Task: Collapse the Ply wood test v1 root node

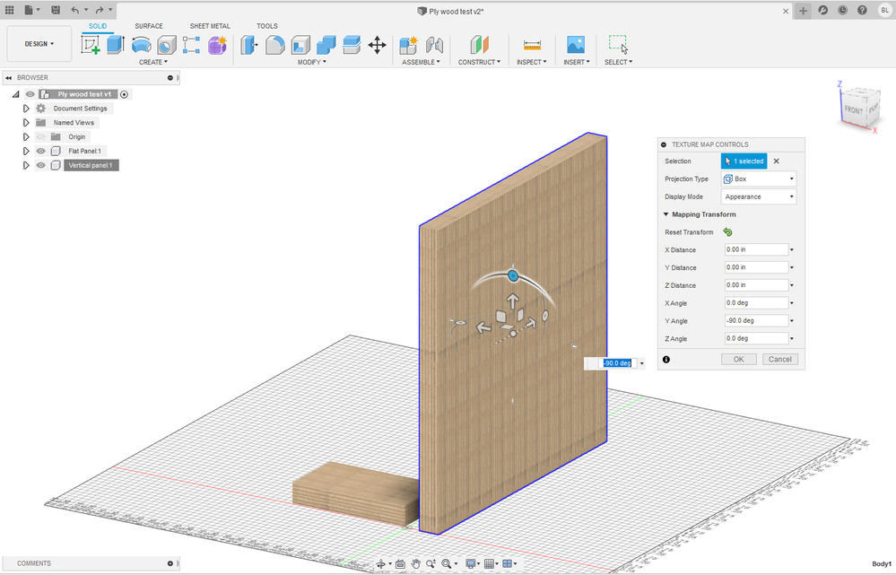Action: (x=16, y=94)
